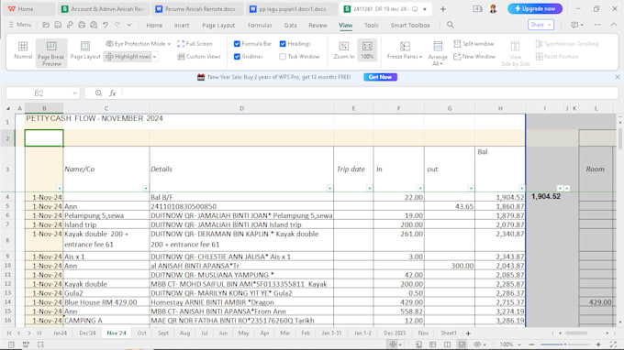The image size is (624, 350).
Task: Select Page Break Preview view
Action: point(51,53)
